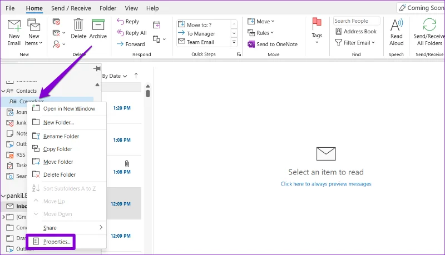Create a New Email

click(14, 33)
